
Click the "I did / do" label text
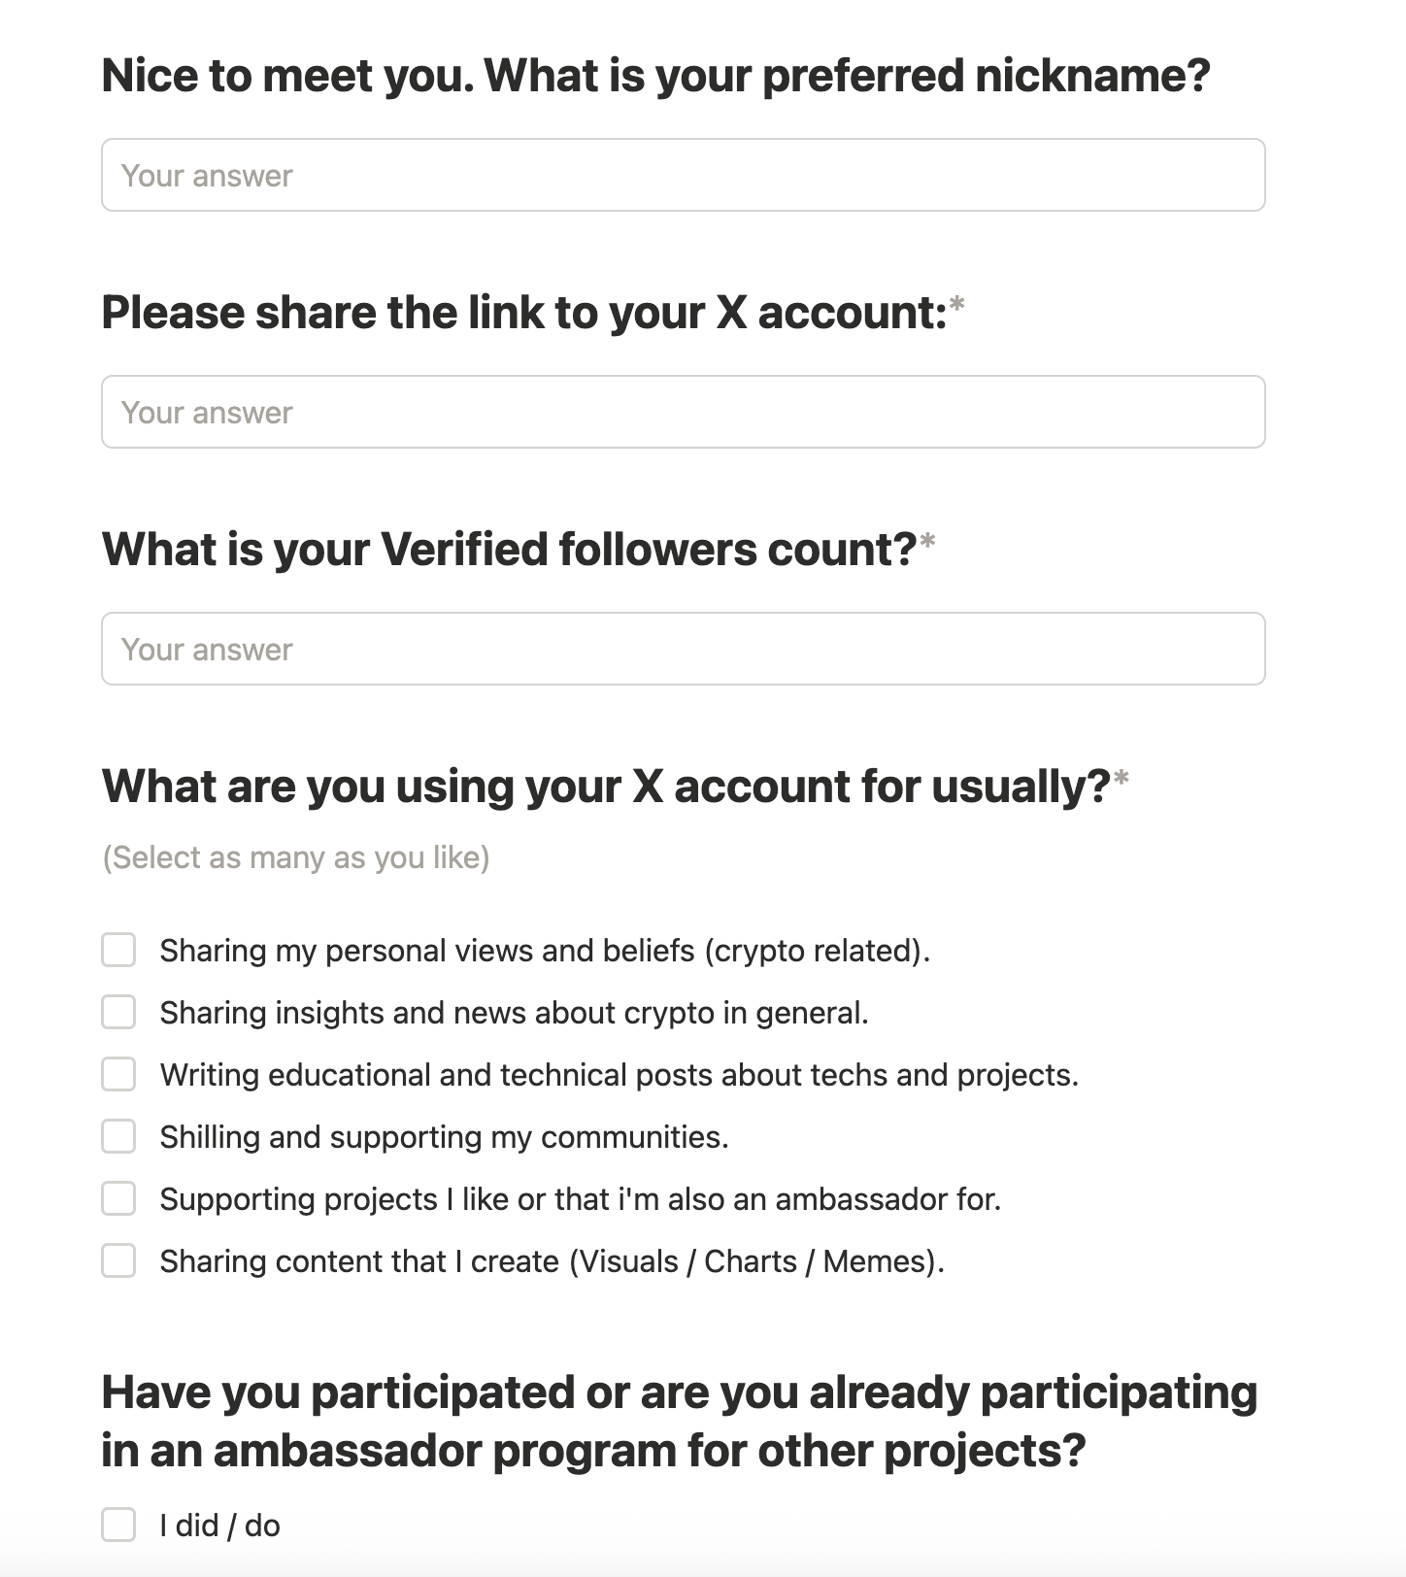219,1526
